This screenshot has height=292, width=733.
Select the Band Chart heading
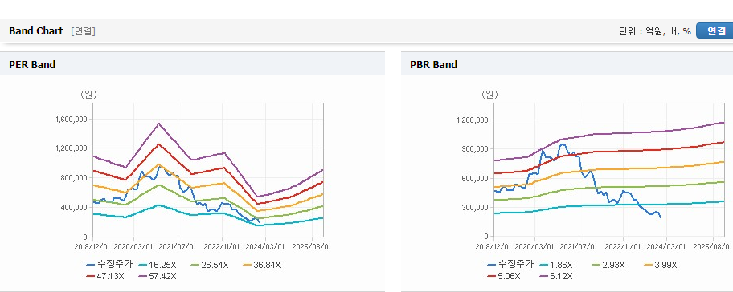click(35, 30)
